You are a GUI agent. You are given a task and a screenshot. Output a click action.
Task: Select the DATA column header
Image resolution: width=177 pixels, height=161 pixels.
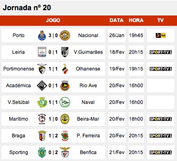click(x=117, y=20)
